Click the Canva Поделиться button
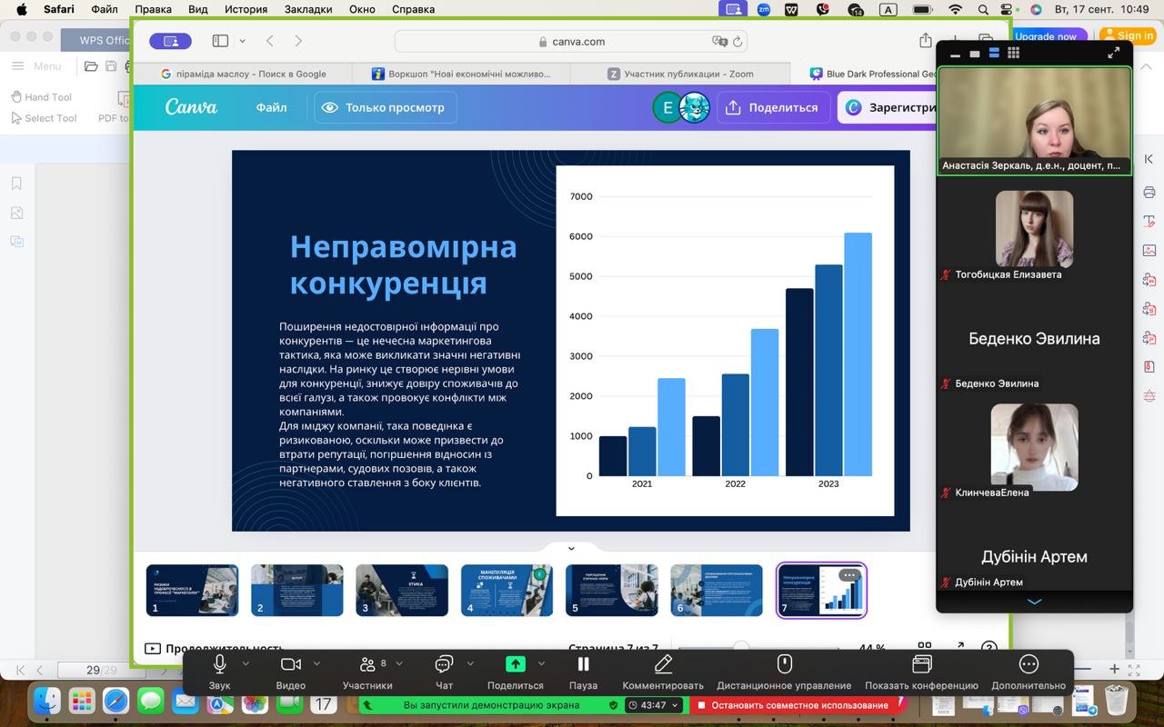Viewport: 1164px width, 727px height. click(773, 107)
